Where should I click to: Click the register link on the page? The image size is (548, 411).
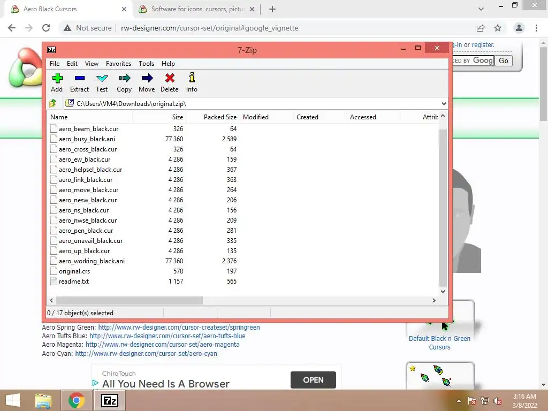tap(483, 45)
